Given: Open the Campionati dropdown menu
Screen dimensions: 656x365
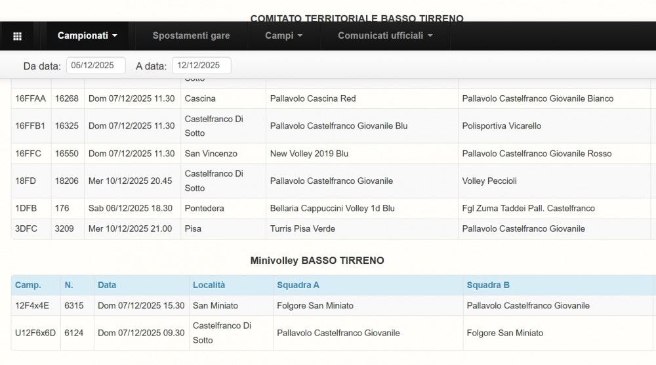Looking at the screenshot, I should (87, 36).
